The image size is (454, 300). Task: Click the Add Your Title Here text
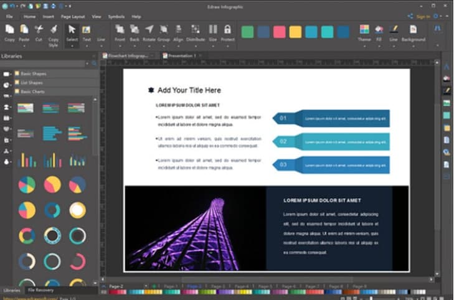coord(189,90)
